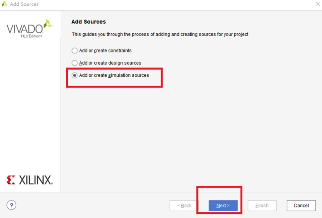The height and width of the screenshot is (218, 322).
Task: Click the HLx Editions text under Vivado
Action: pos(31,36)
